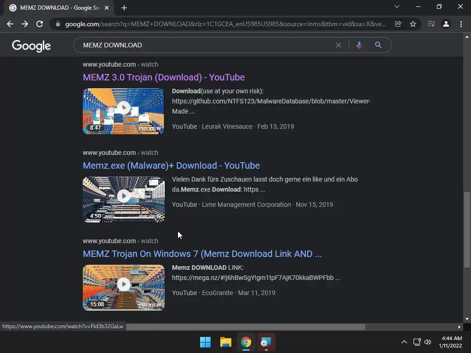The width and height of the screenshot is (471, 353).
Task: Open Memz.exe (Malware)+ Download result
Action: tap(171, 165)
